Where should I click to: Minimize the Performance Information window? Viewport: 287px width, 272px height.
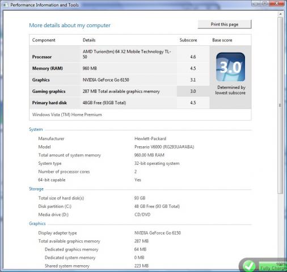coord(256,3)
